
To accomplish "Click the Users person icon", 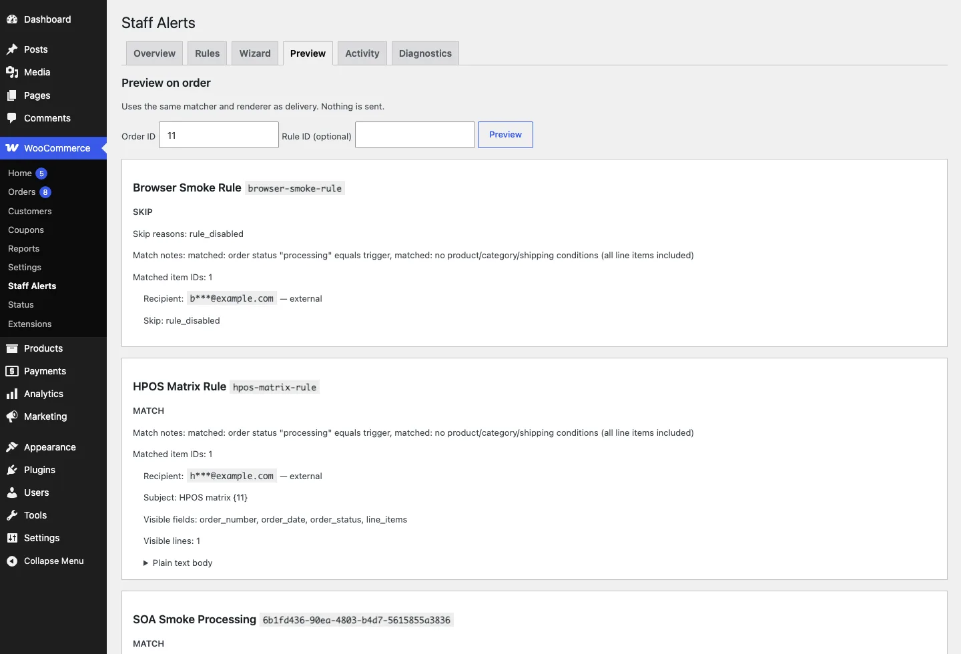I will (x=12, y=493).
